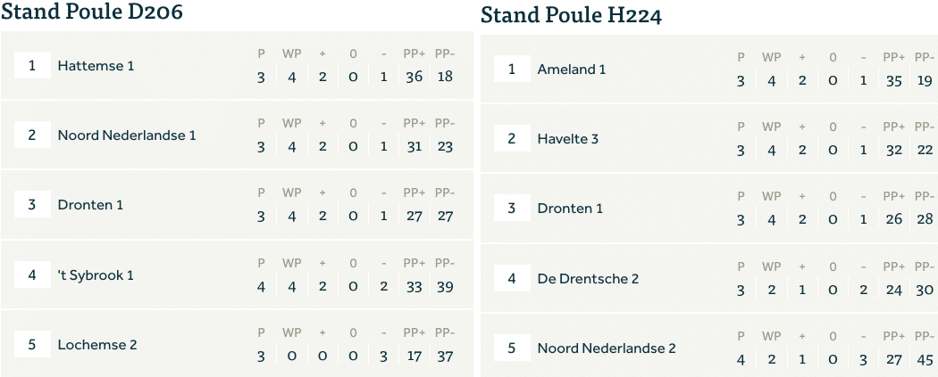Viewport: 938px width, 377px height.
Task: Click the PP+ value 33 for 't Sybrook 1
Action: tap(414, 286)
